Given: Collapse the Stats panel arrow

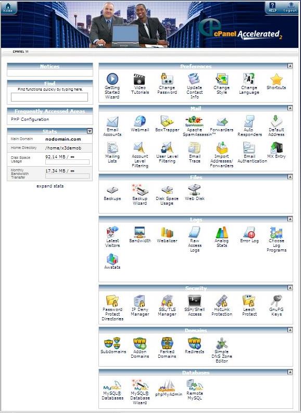Looking at the screenshot, I should pyautogui.click(x=90, y=131).
